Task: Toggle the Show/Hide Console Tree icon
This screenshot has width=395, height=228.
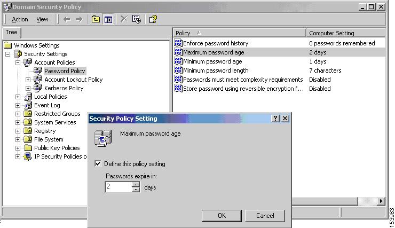Action: 108,19
